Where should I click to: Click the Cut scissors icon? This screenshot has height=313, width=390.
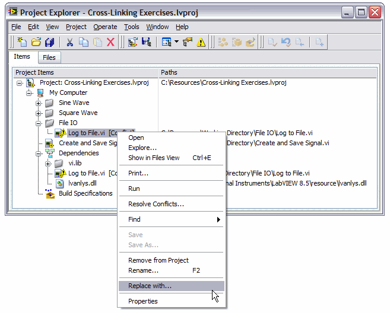[69, 42]
